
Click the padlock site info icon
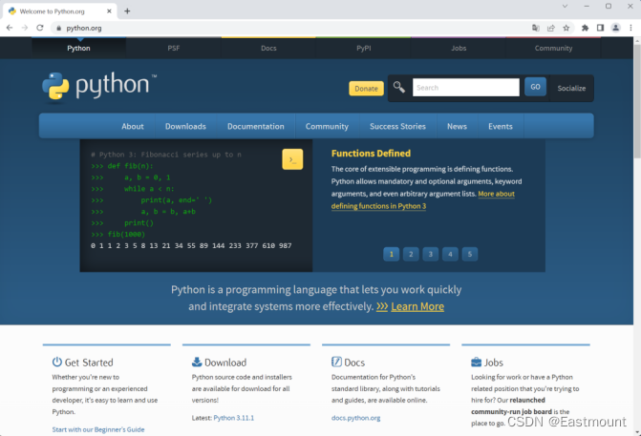pyautogui.click(x=58, y=29)
